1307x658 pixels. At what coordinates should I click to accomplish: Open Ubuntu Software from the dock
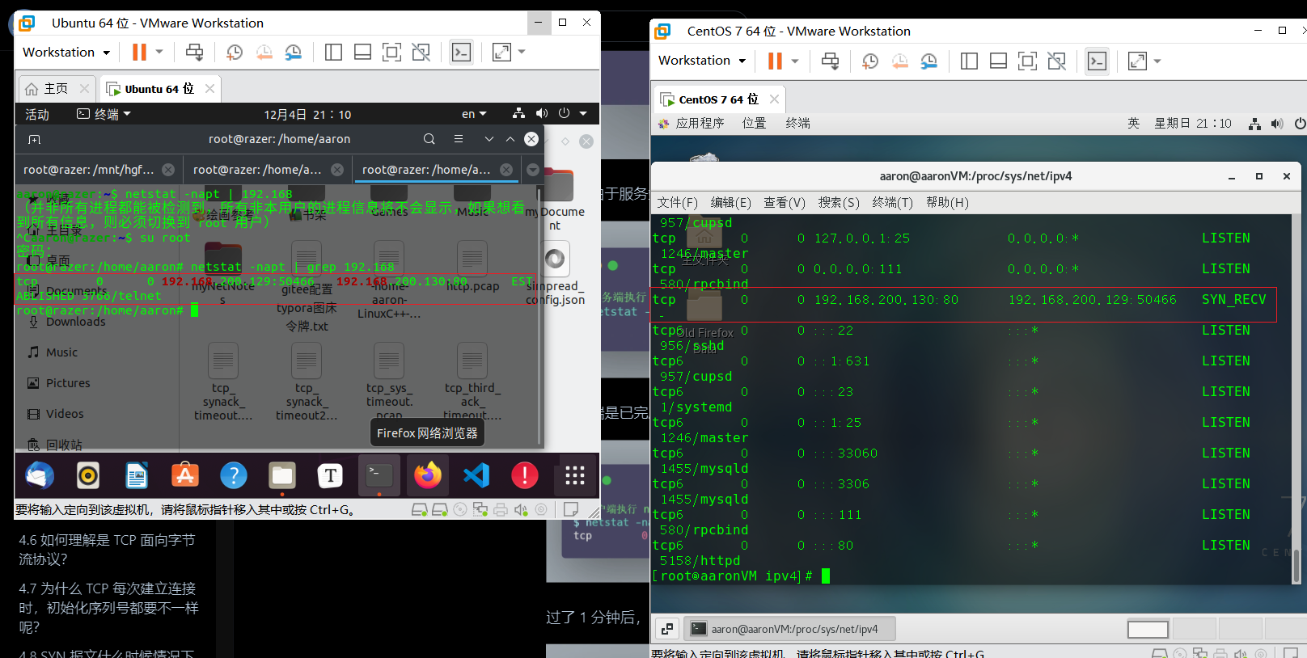[185, 475]
